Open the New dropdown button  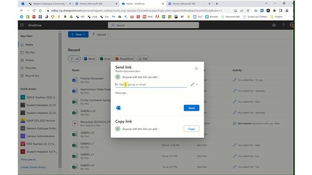point(78,35)
